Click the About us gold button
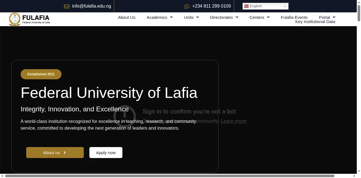The image size is (361, 178). point(55,152)
